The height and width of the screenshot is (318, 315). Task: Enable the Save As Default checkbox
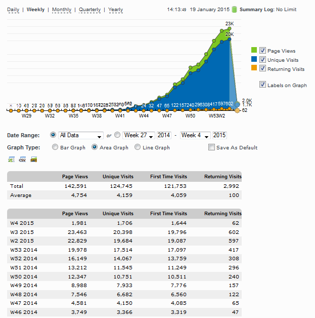pyautogui.click(x=211, y=147)
